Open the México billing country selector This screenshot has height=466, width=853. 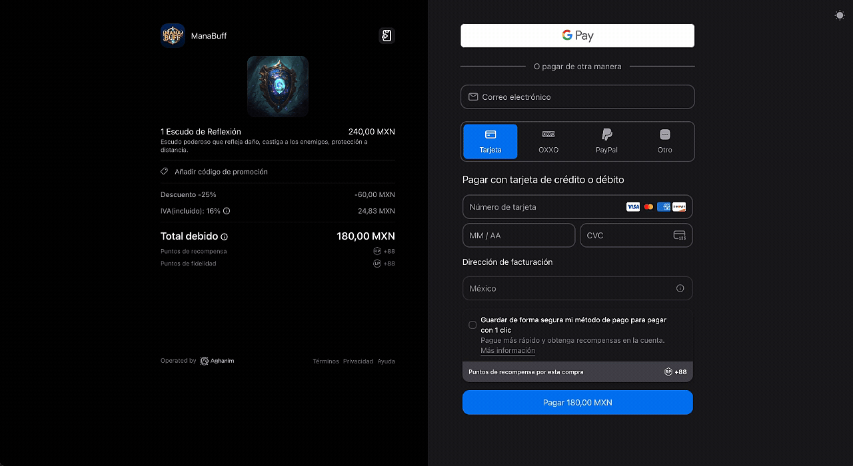tap(566, 289)
